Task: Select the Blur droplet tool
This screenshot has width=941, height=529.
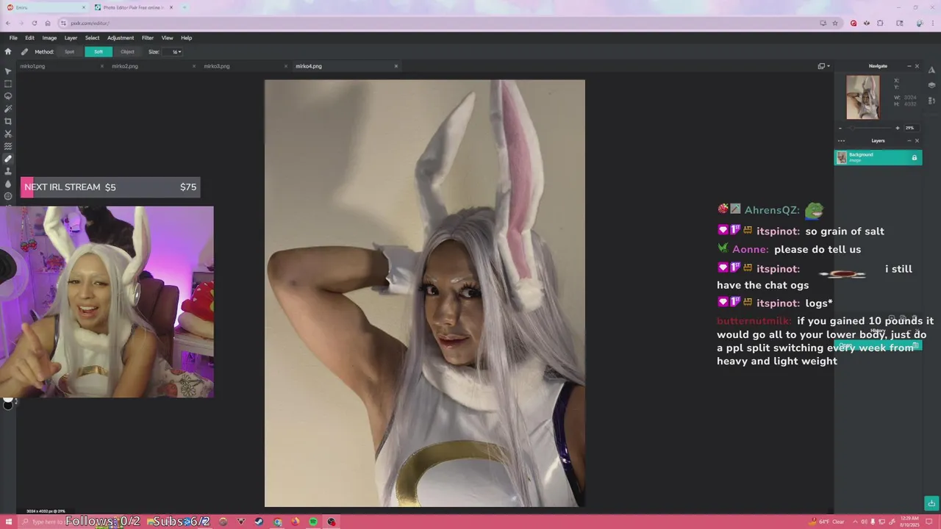Action: point(8,184)
